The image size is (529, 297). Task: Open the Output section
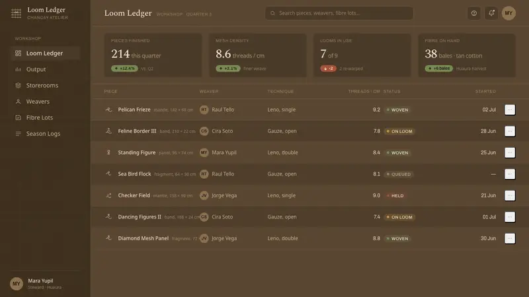45,69
